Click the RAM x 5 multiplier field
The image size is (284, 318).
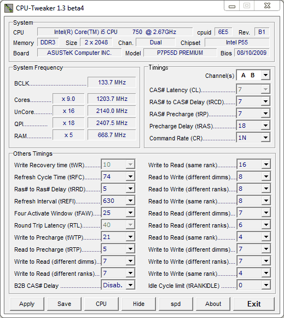point(68,135)
